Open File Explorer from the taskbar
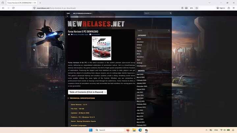 click(x=134, y=130)
